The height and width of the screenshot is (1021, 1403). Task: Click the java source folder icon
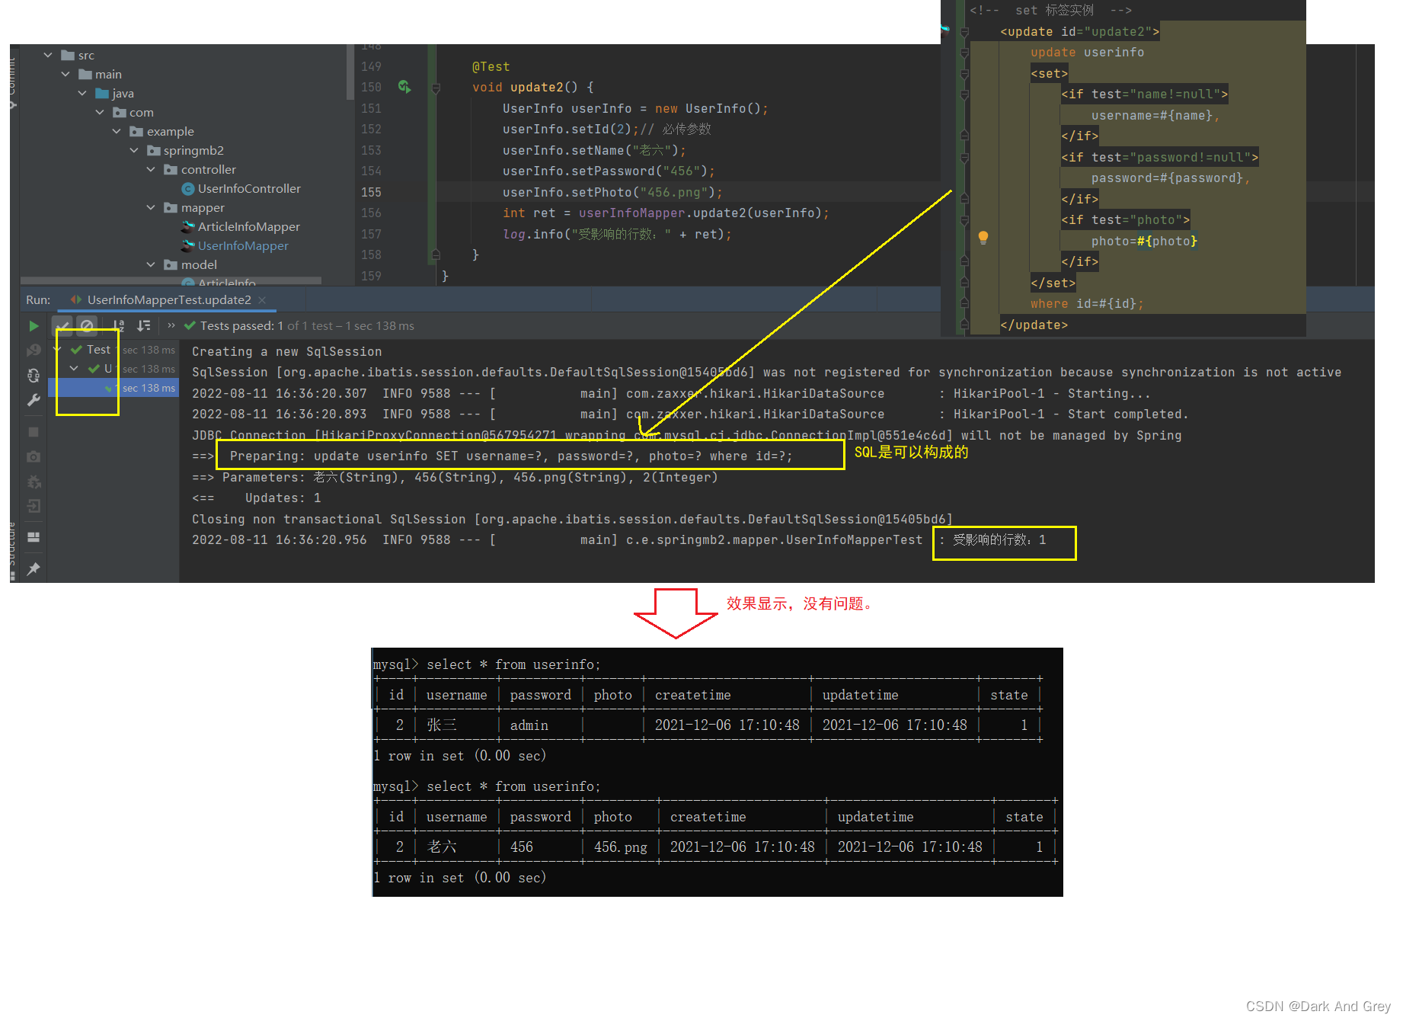point(102,94)
